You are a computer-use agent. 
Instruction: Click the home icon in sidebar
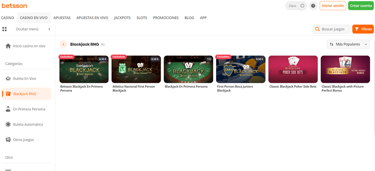click(x=8, y=46)
